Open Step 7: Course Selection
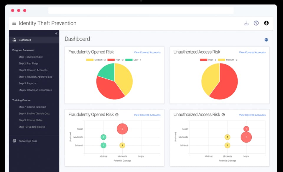Screen dimensions: 283x172 tap(32, 107)
